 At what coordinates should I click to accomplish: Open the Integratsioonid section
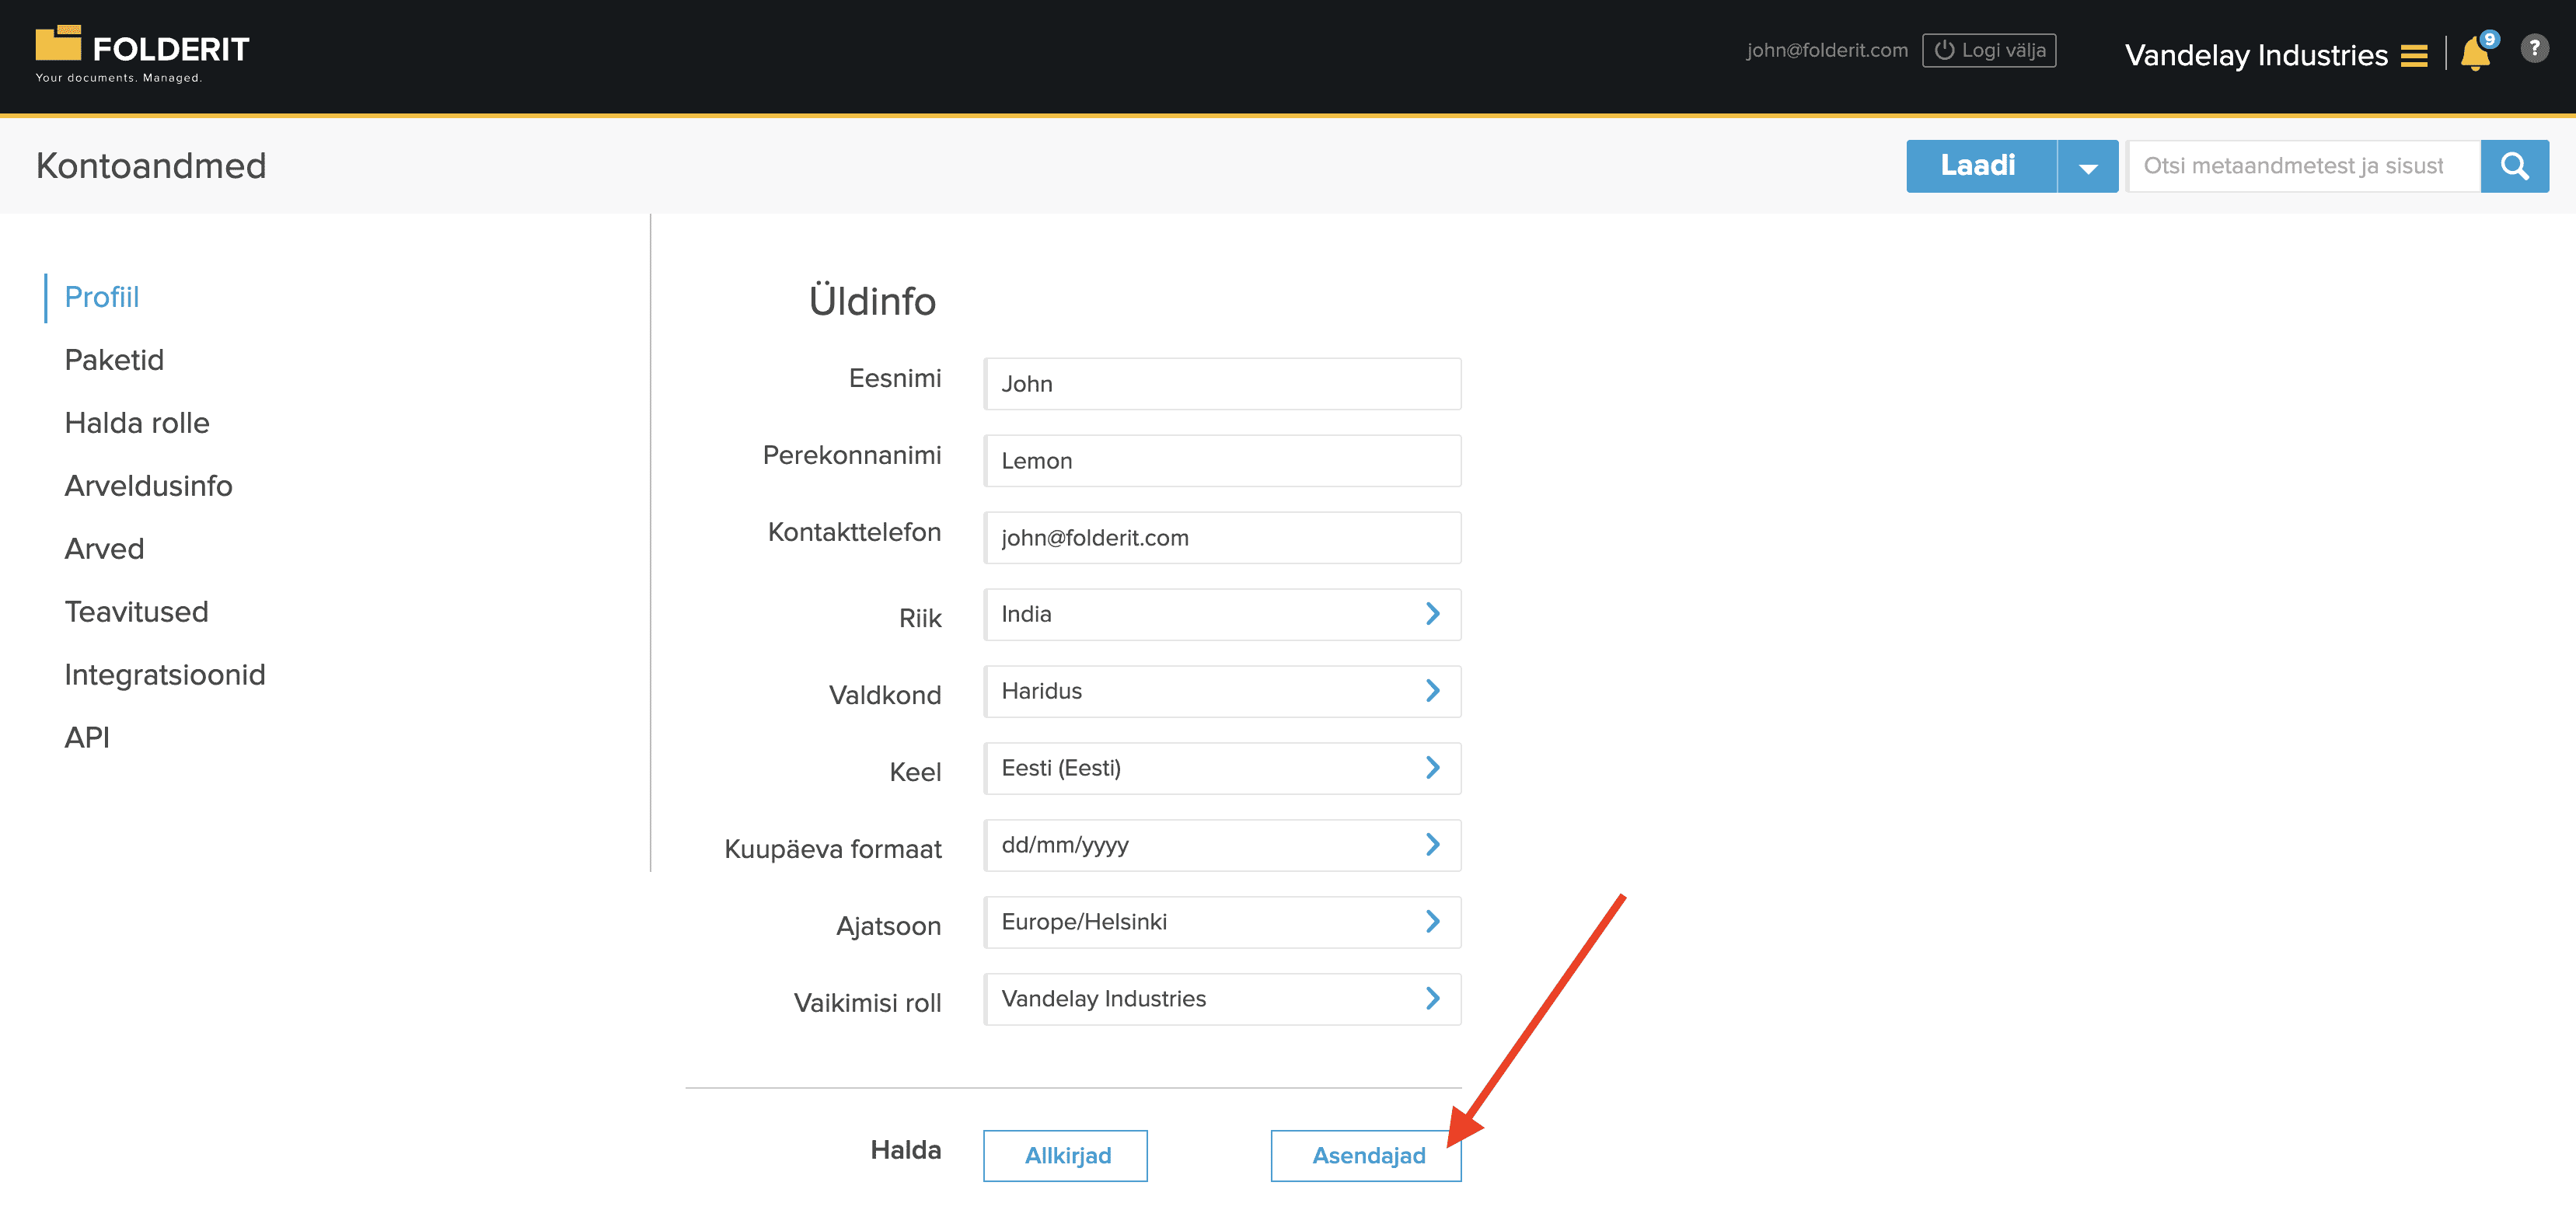tap(165, 675)
